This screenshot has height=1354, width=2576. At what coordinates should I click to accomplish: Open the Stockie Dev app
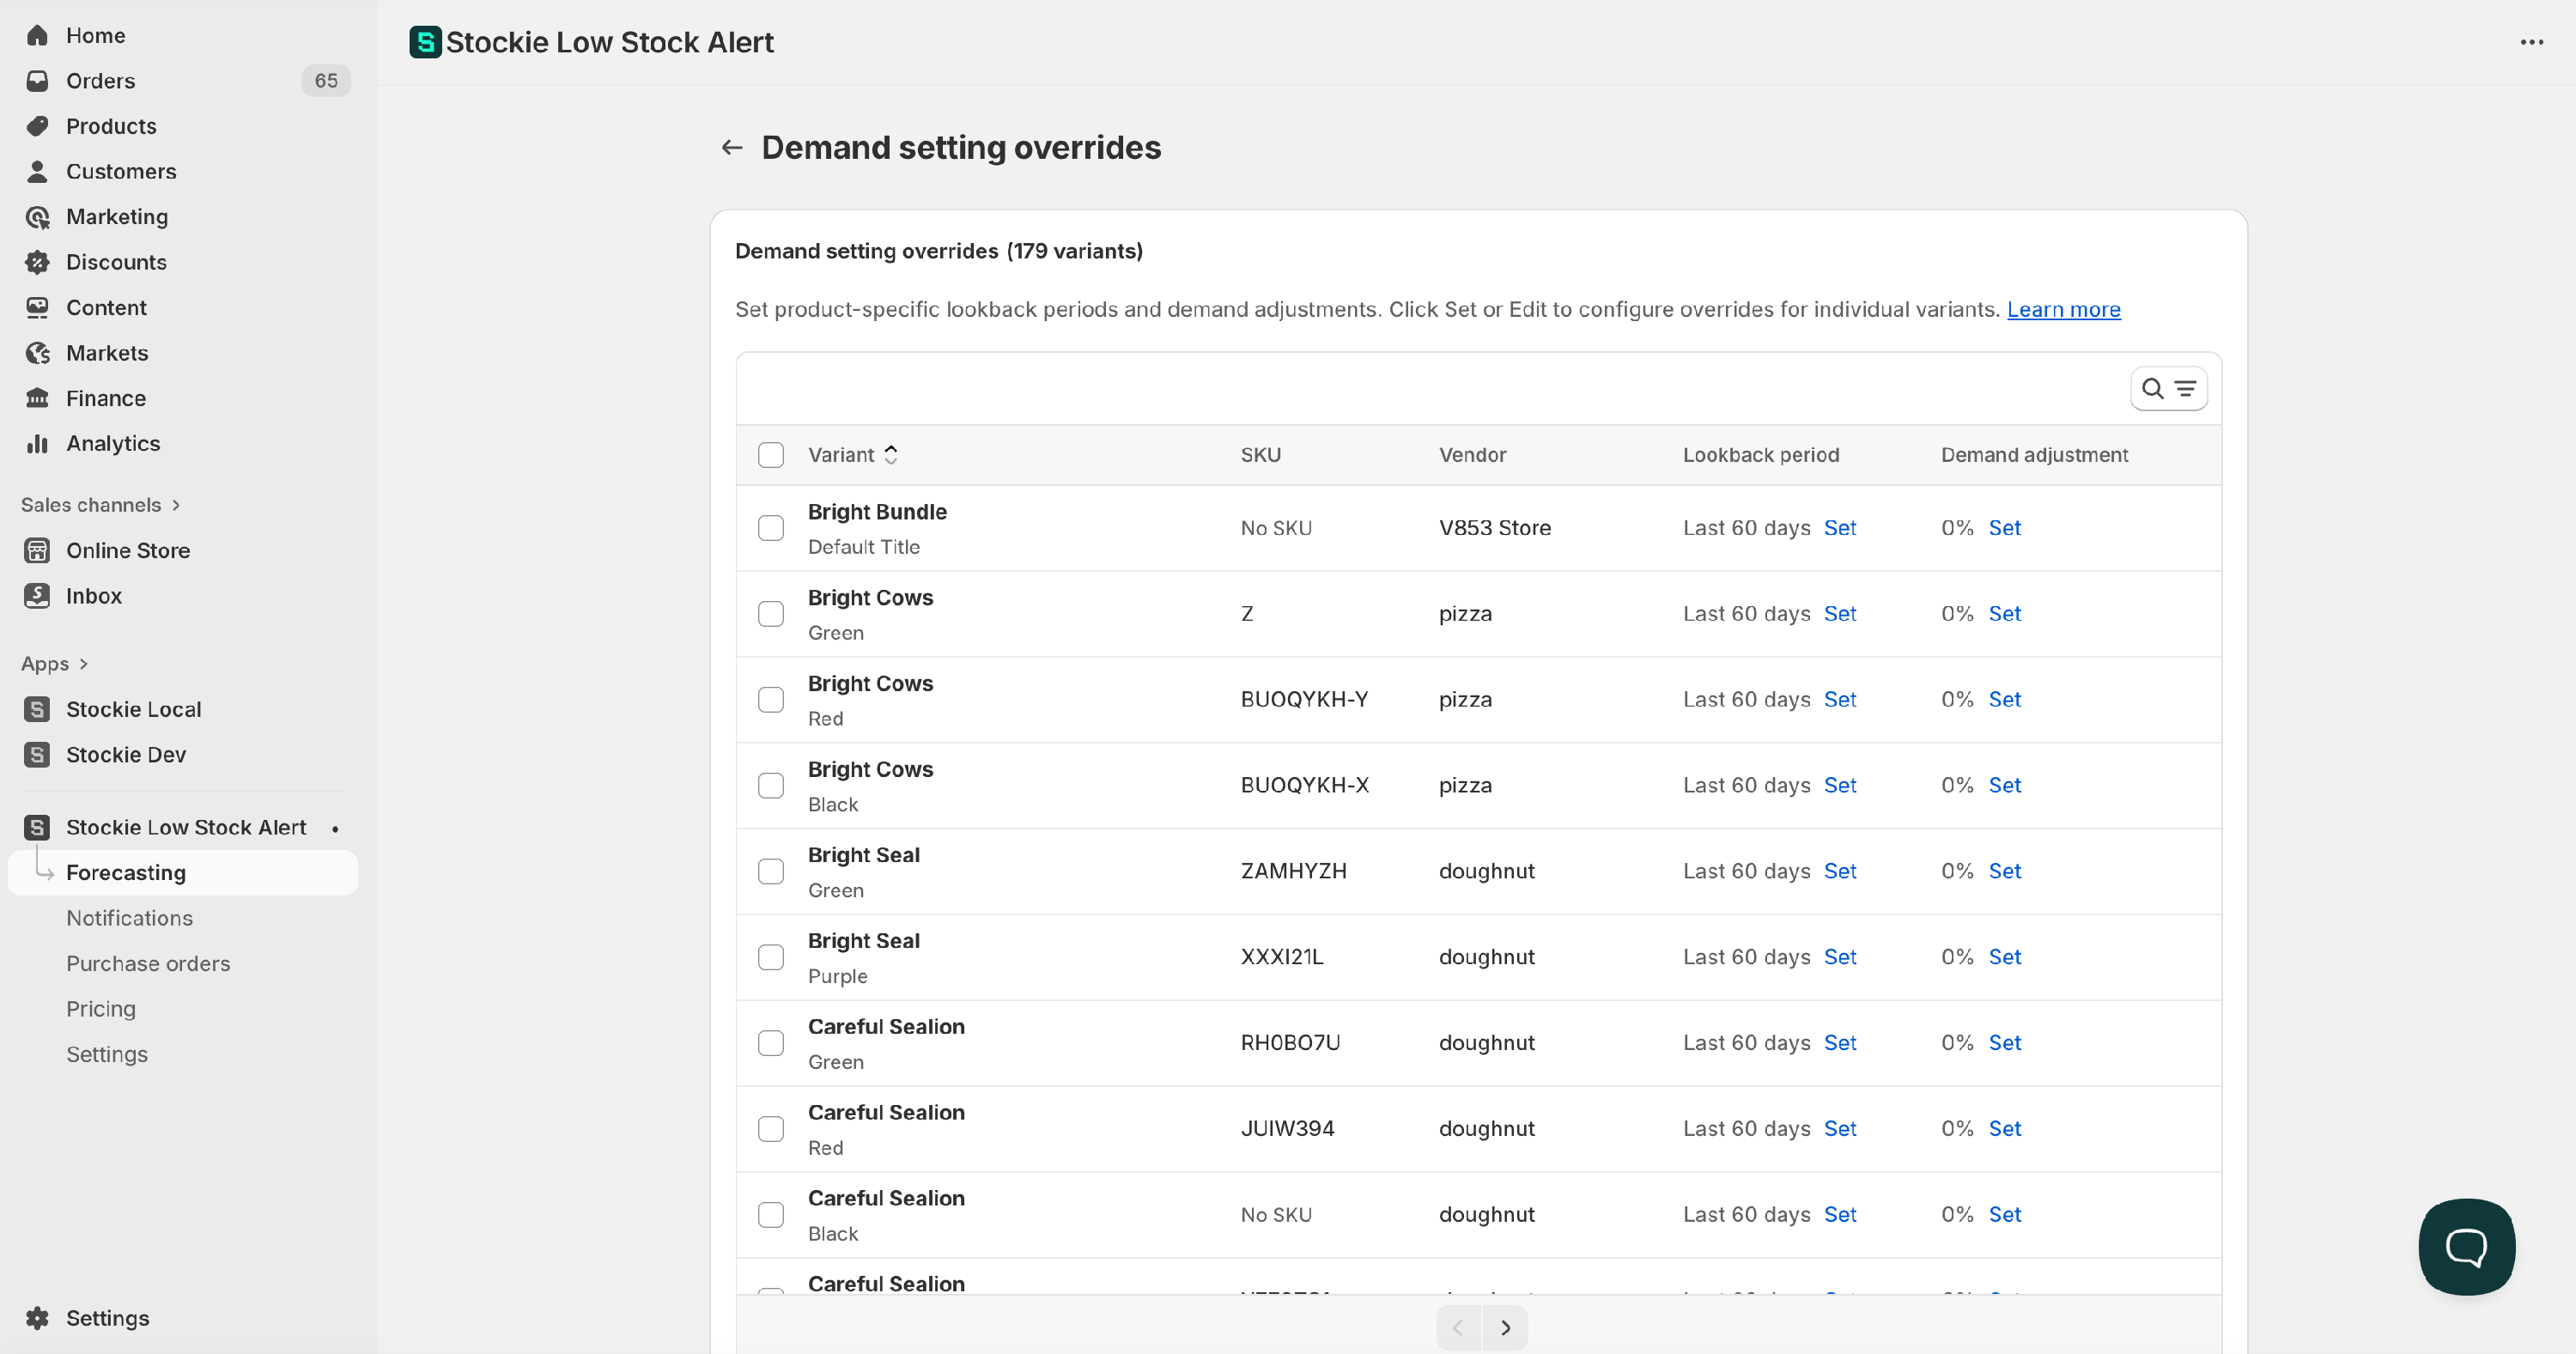126,754
